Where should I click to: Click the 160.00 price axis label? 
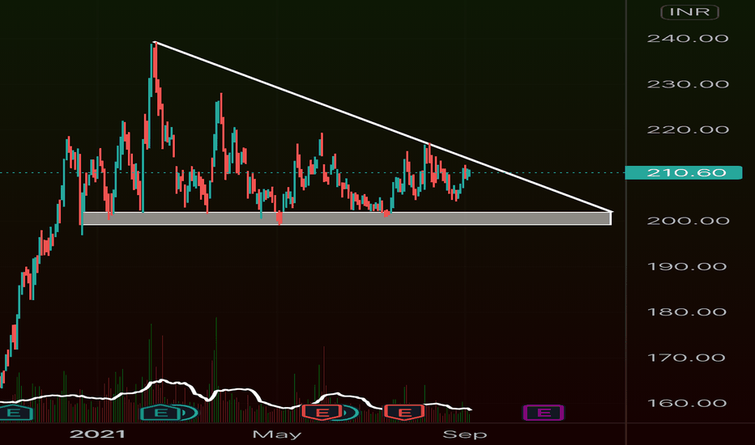coord(688,403)
